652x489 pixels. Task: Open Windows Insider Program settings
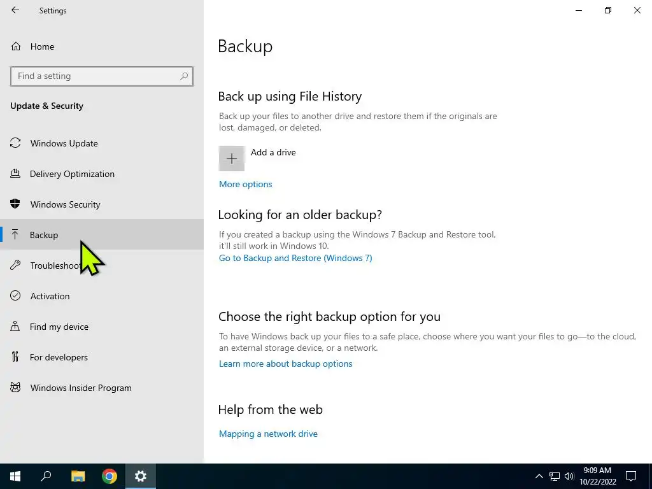pos(102,388)
